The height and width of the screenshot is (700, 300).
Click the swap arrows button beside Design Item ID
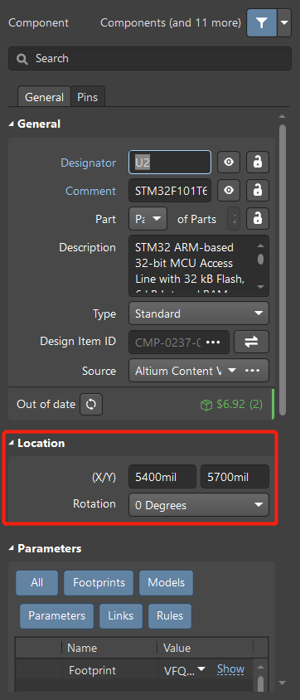click(x=251, y=342)
